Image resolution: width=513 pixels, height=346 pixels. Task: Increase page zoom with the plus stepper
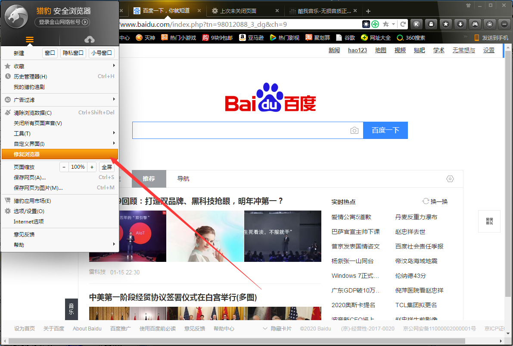(92, 167)
